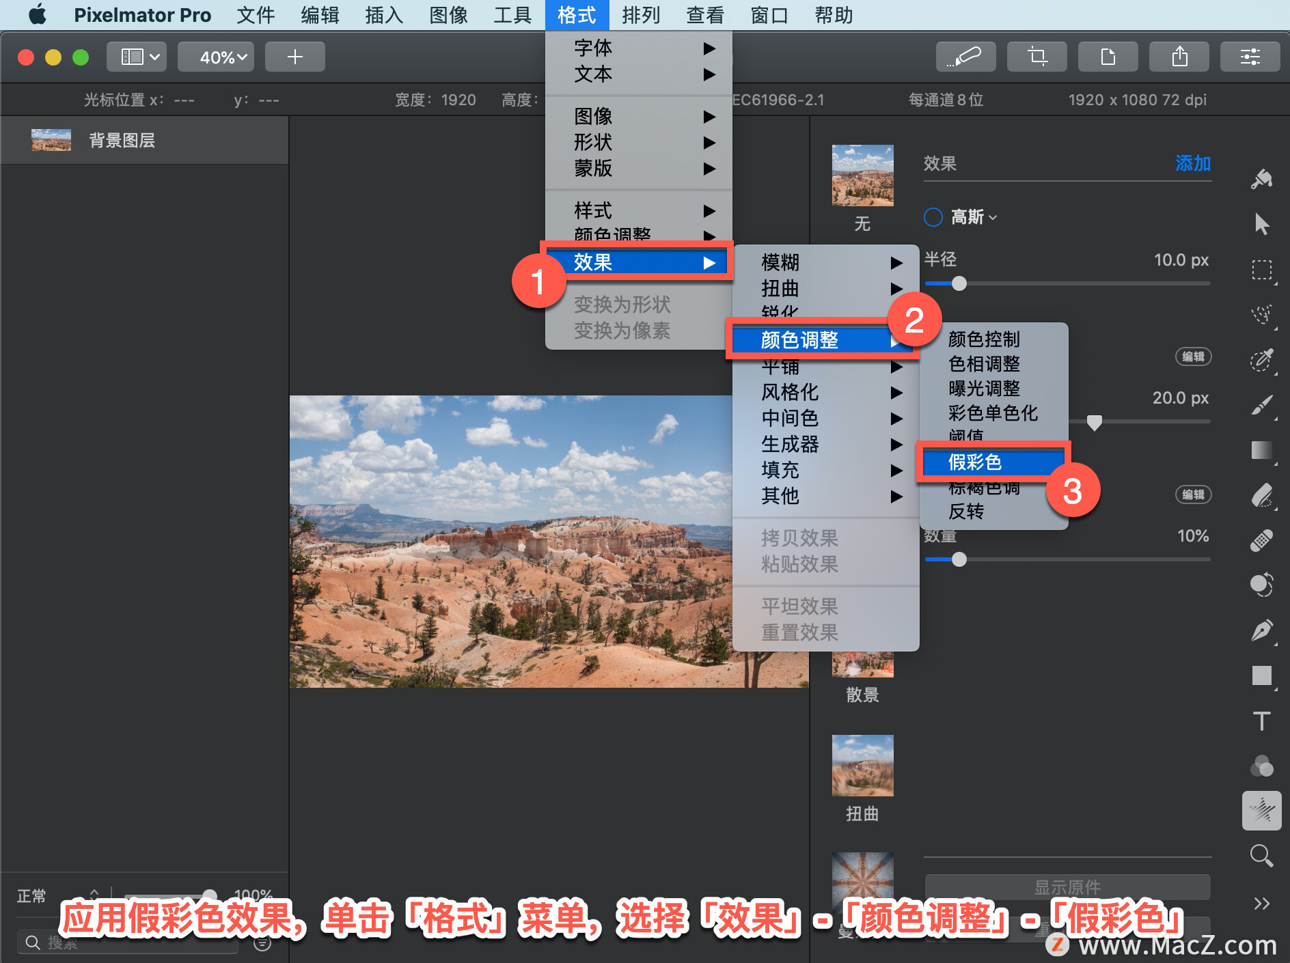Select the repair bandage tool
The width and height of the screenshot is (1290, 963).
coord(1261,540)
